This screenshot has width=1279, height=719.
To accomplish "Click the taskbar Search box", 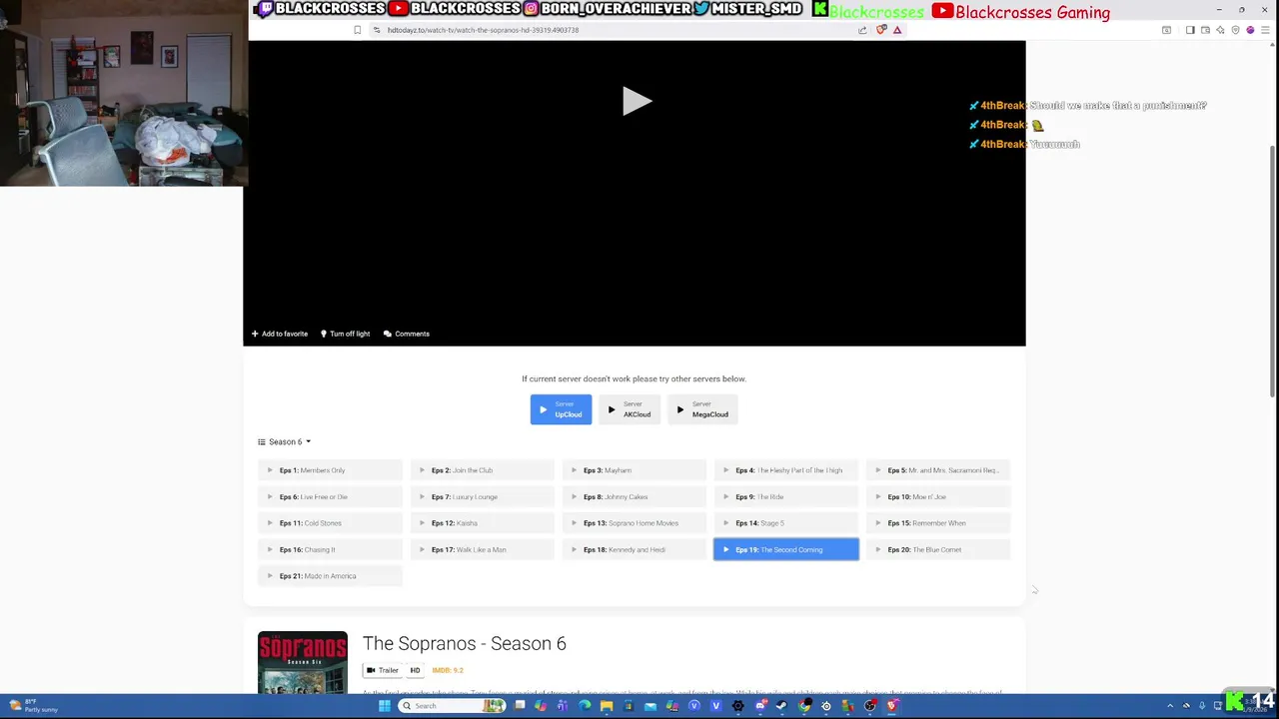I will tap(452, 706).
